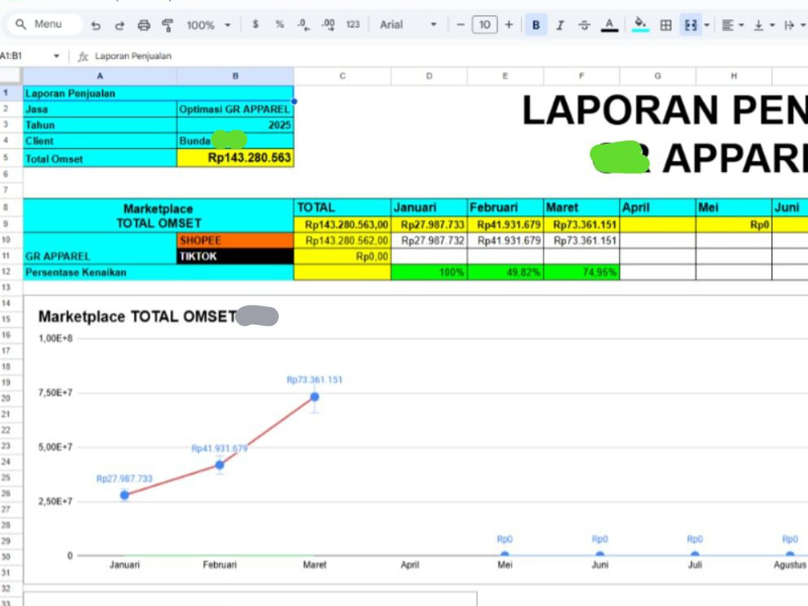Image resolution: width=808 pixels, height=606 pixels.
Task: Select column D header
Action: pos(429,76)
